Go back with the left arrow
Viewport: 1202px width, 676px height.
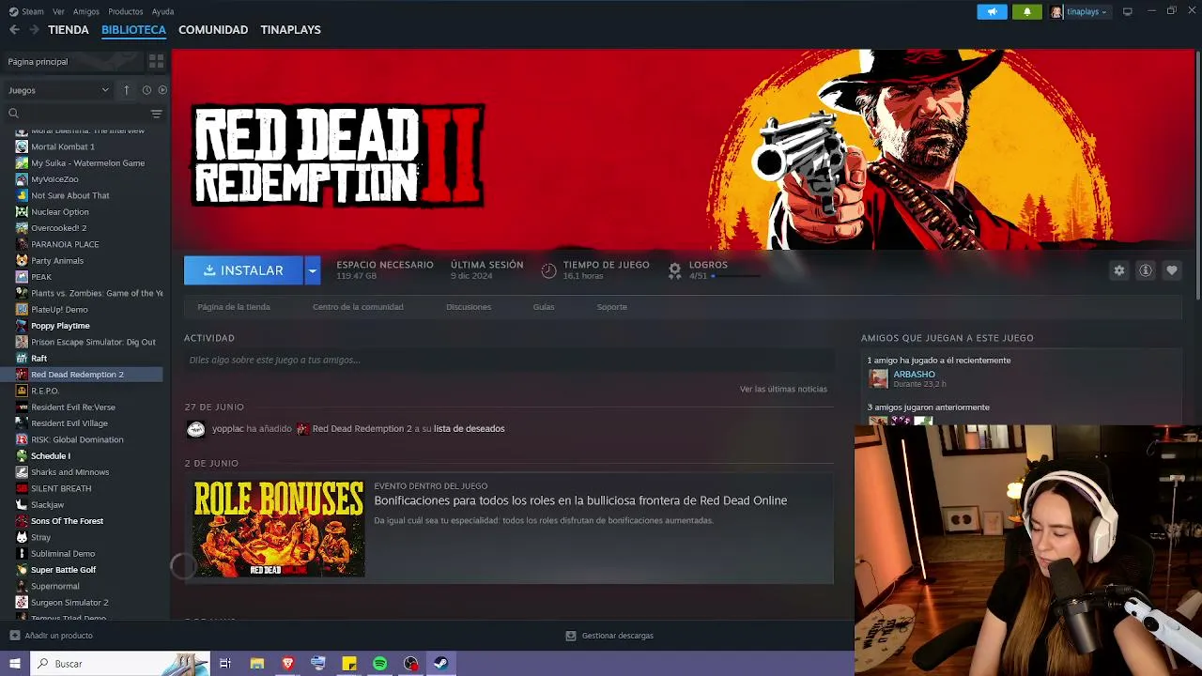[14, 30]
